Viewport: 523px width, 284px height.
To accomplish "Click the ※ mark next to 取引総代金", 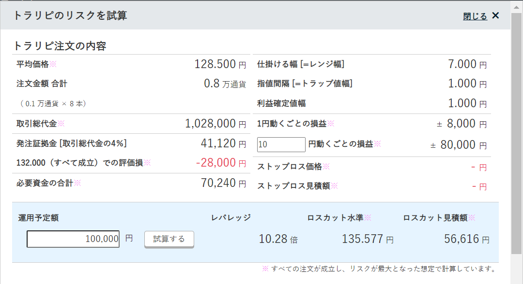I will [x=61, y=124].
